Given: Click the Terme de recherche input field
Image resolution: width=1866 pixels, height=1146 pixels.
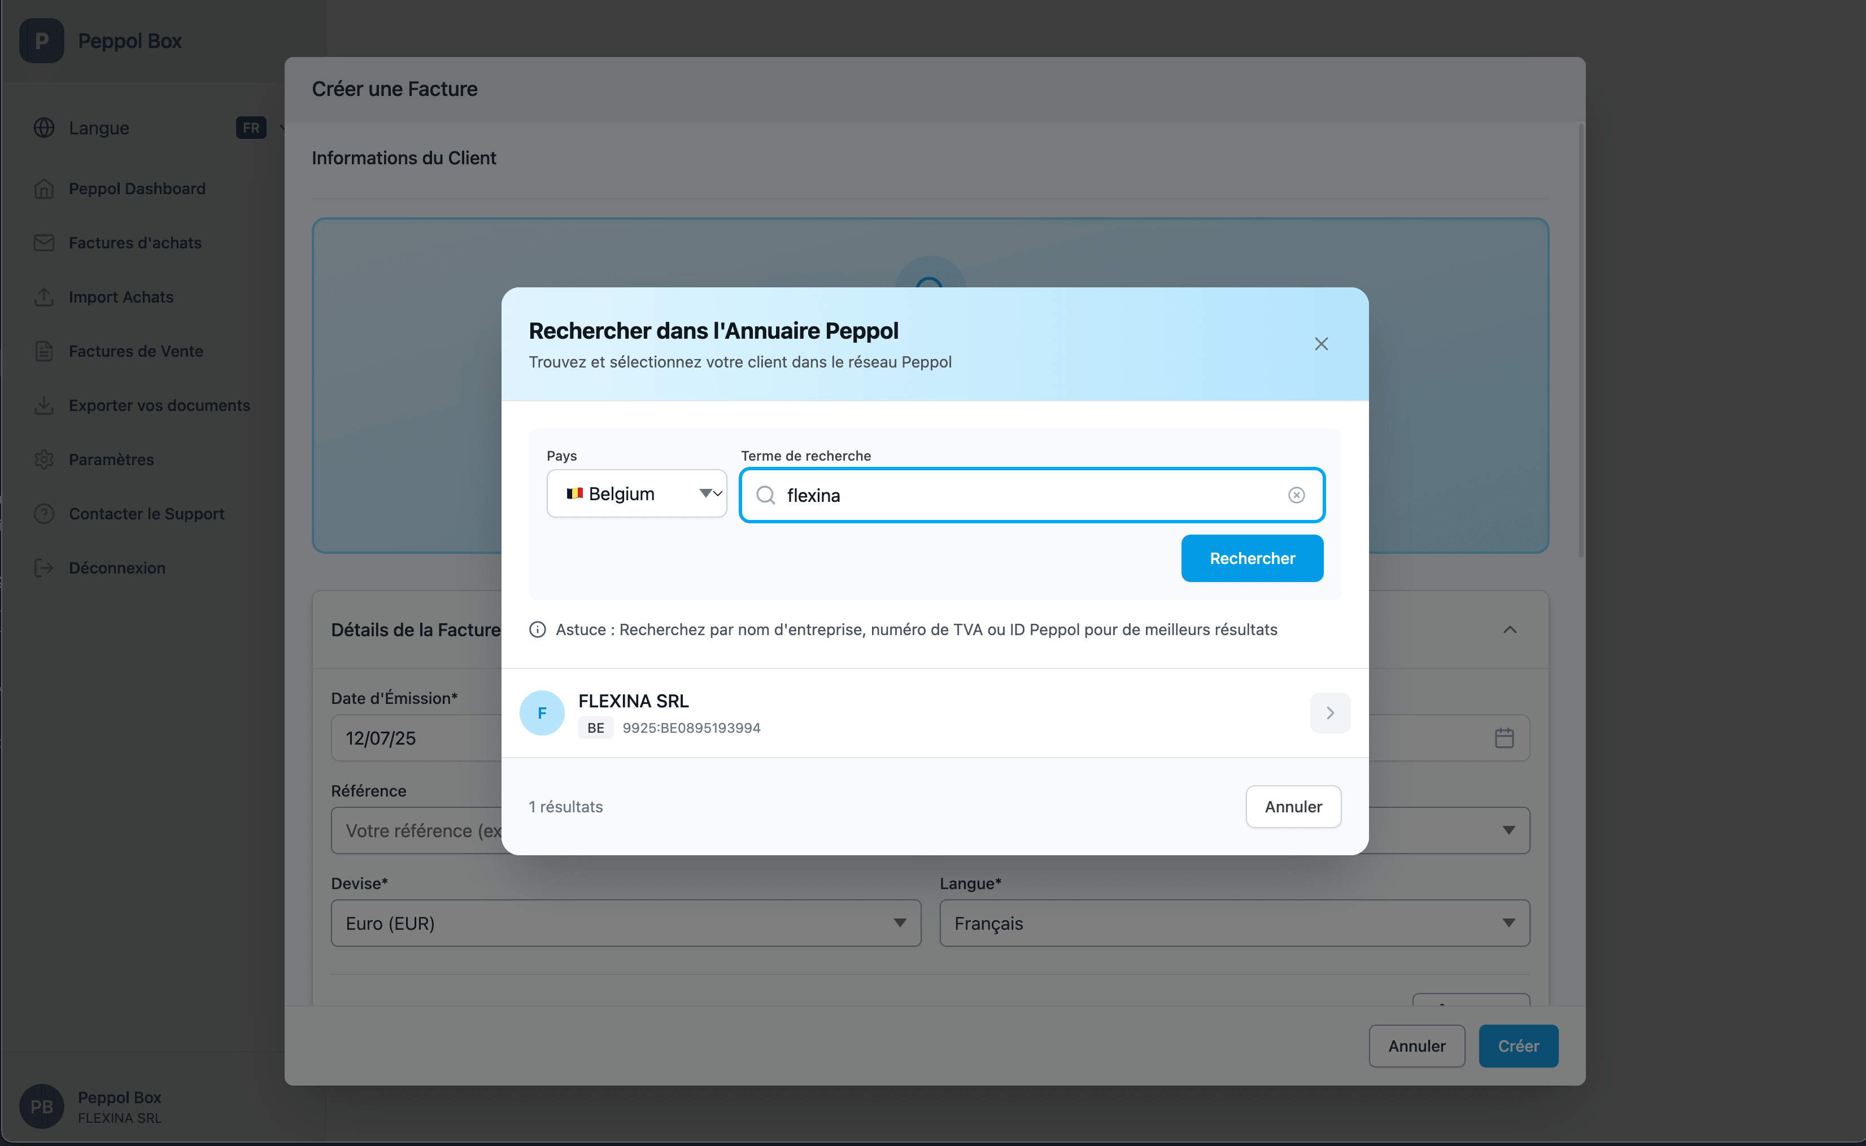Looking at the screenshot, I should point(1032,495).
